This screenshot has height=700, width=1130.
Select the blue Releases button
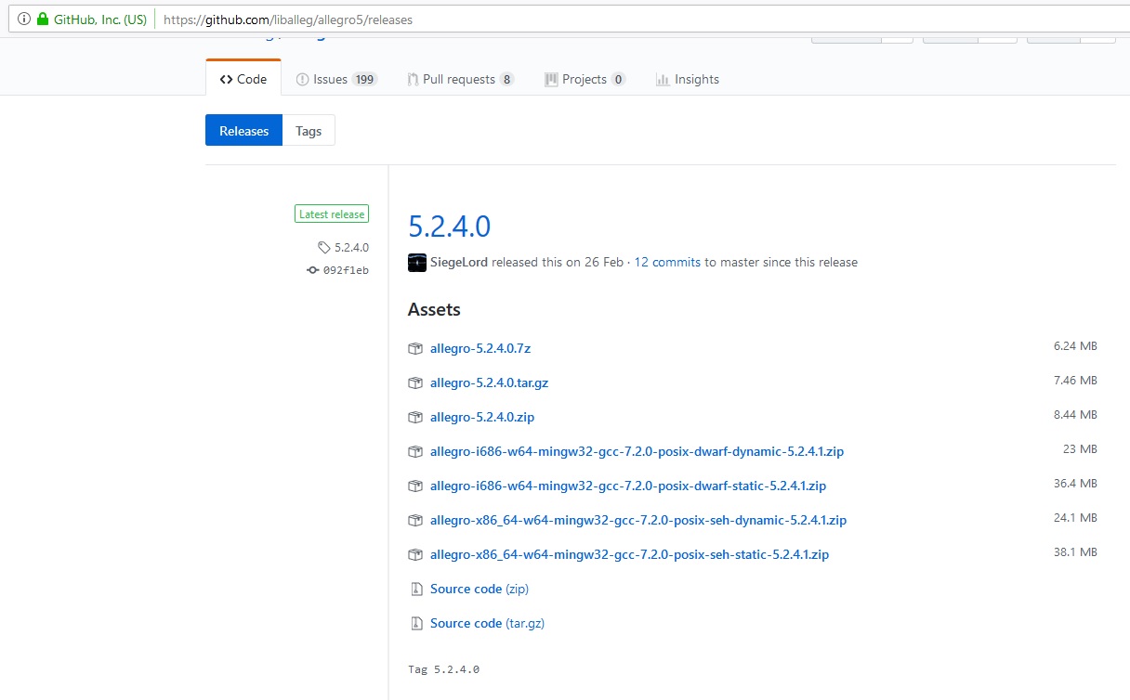click(x=243, y=131)
